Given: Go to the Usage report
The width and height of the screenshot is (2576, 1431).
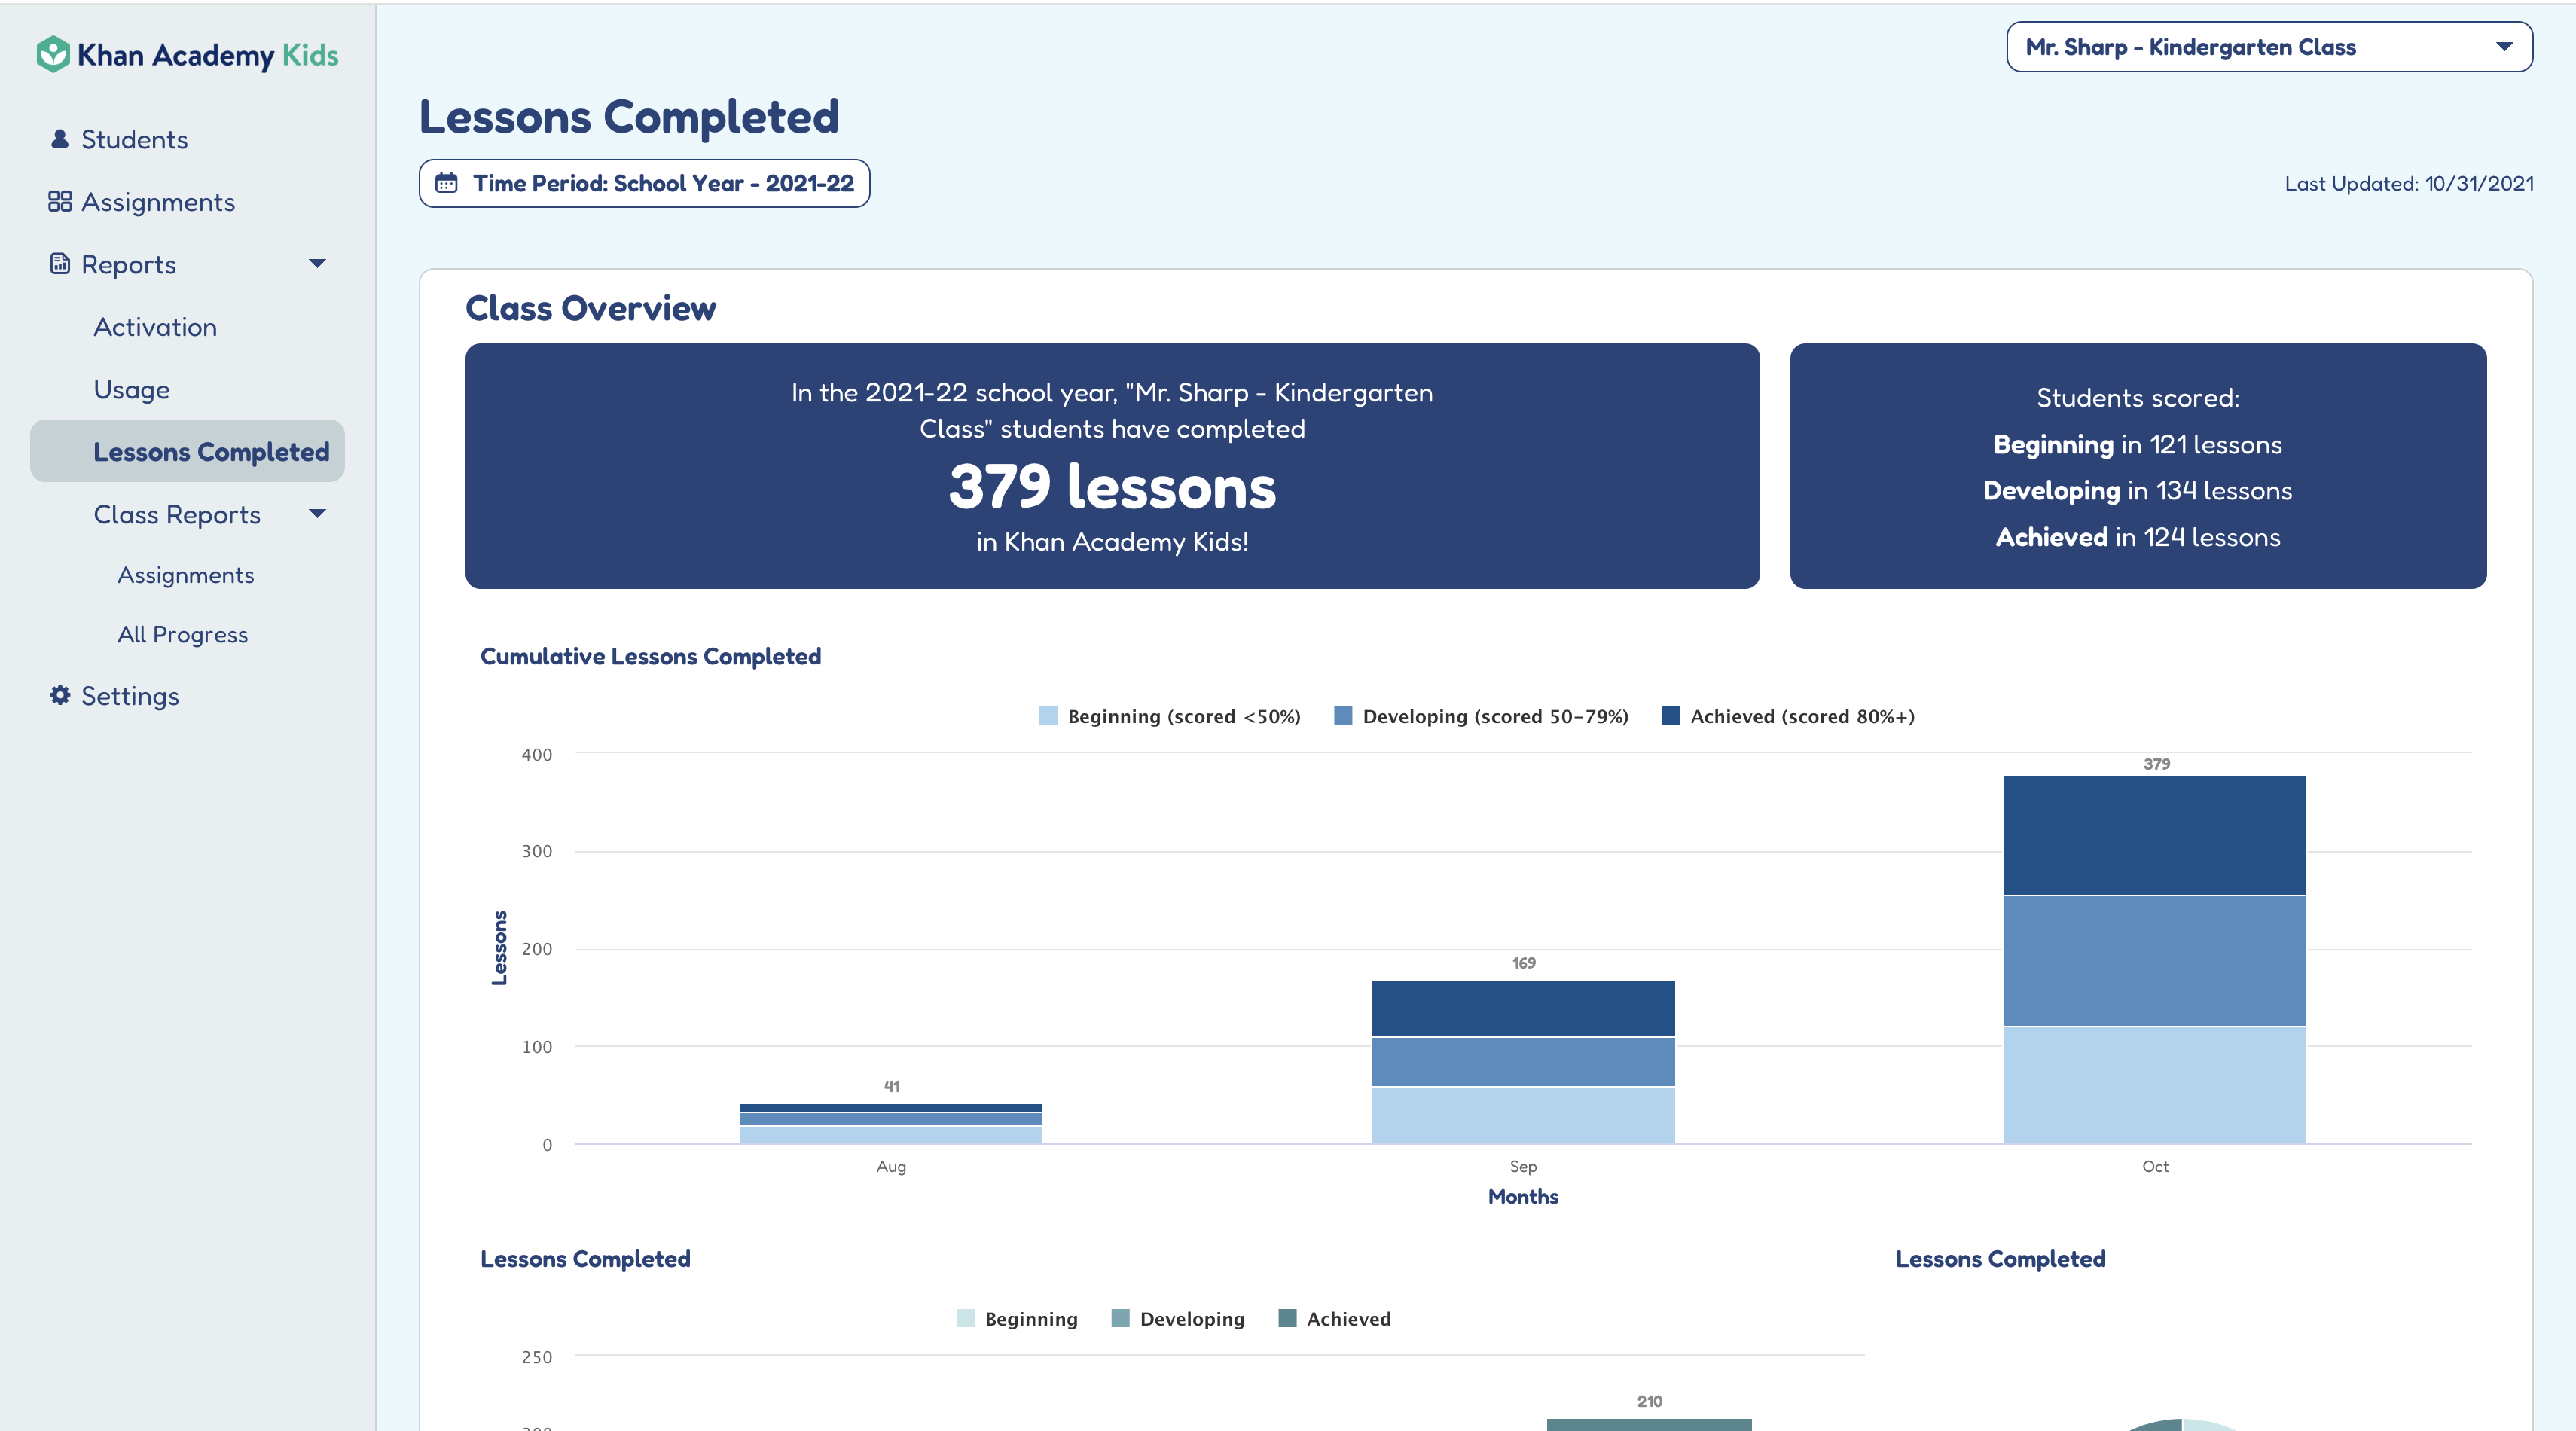Looking at the screenshot, I should [x=131, y=389].
